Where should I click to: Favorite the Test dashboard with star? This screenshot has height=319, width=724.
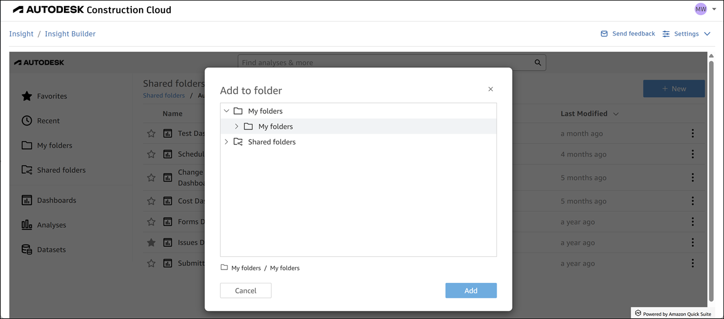(151, 133)
